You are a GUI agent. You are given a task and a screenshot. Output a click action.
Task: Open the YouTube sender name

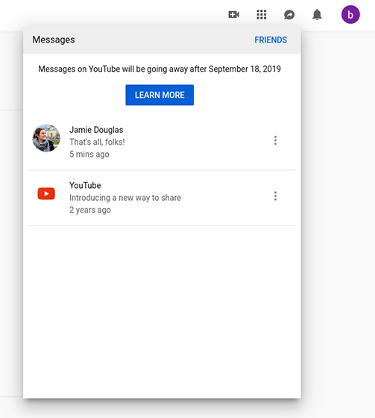[85, 185]
